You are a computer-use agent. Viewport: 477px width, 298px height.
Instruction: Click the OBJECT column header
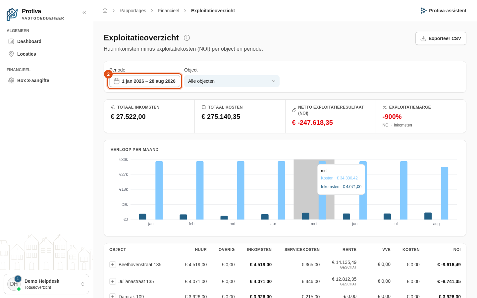pos(118,250)
